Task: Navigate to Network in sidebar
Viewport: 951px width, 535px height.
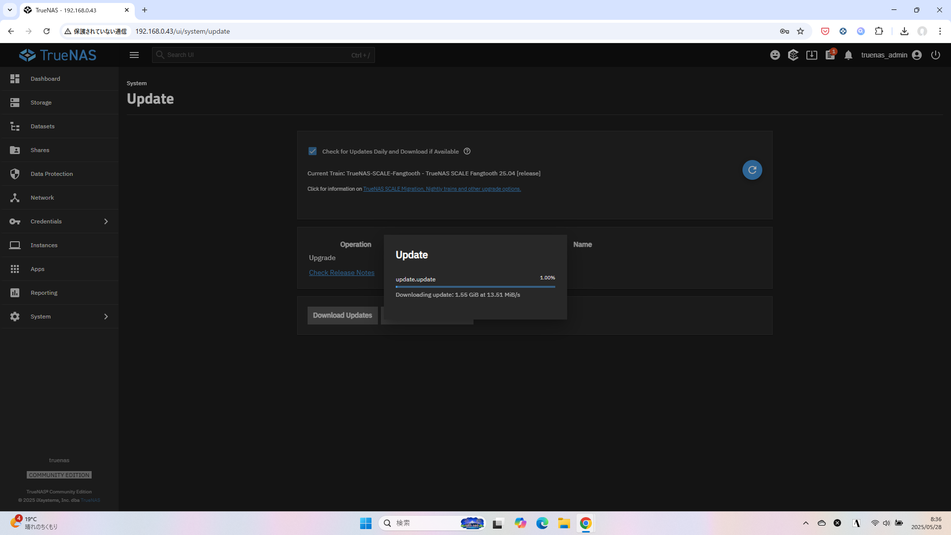Action: (59, 198)
